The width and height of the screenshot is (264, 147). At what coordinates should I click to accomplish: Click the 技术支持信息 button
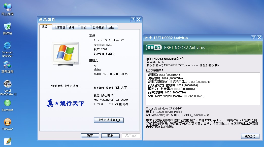(109, 120)
